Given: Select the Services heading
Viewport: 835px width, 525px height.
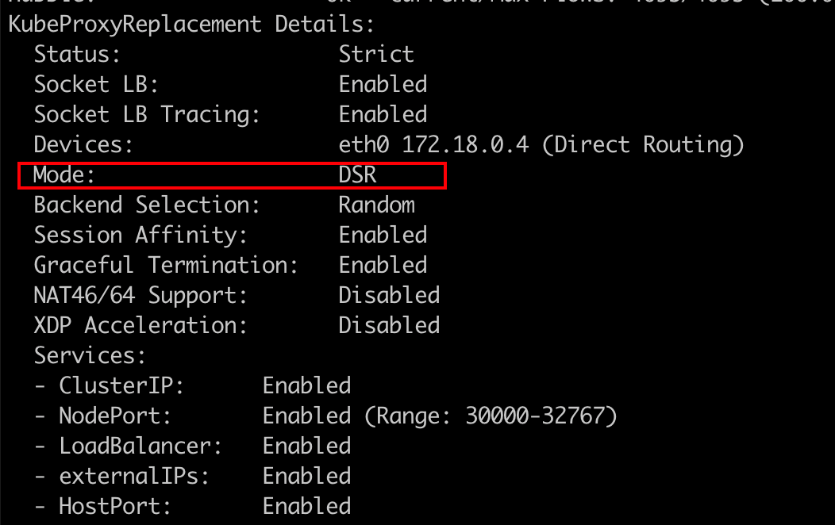Looking at the screenshot, I should pos(90,355).
